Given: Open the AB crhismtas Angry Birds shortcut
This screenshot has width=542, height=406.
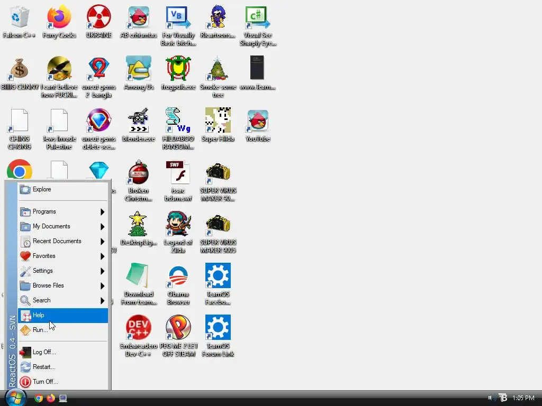Looking at the screenshot, I should pos(139,17).
